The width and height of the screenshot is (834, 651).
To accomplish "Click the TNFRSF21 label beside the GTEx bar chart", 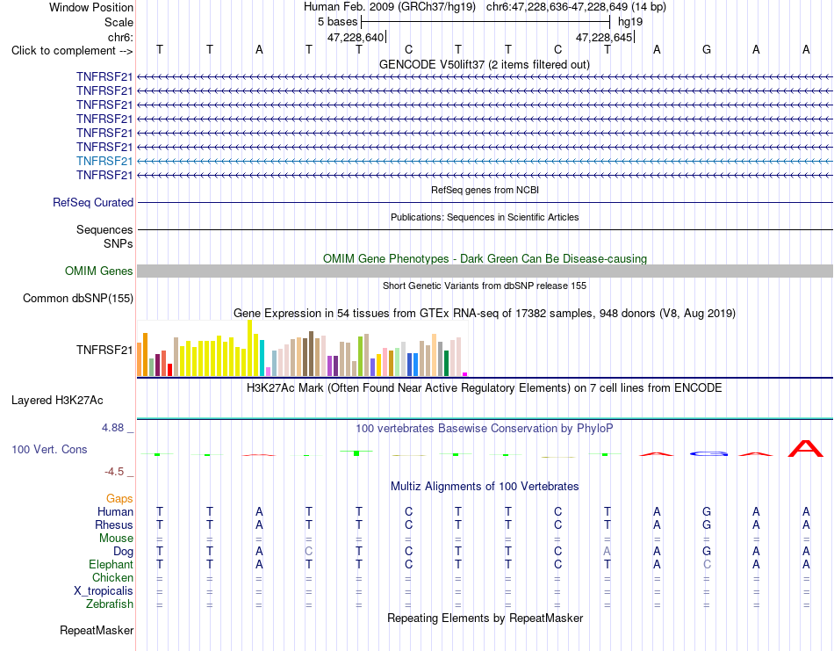I will 104,350.
